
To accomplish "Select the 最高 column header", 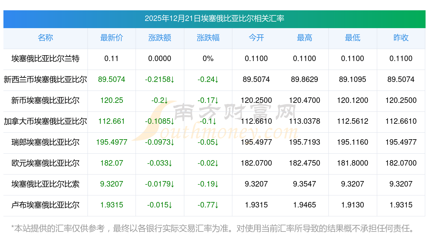I will pos(304,38).
